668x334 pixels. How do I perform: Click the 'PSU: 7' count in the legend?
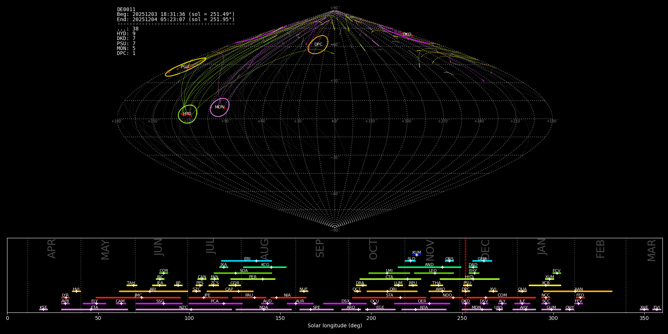[126, 43]
